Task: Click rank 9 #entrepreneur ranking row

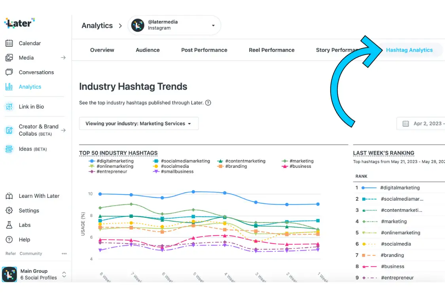Action: 399,278
